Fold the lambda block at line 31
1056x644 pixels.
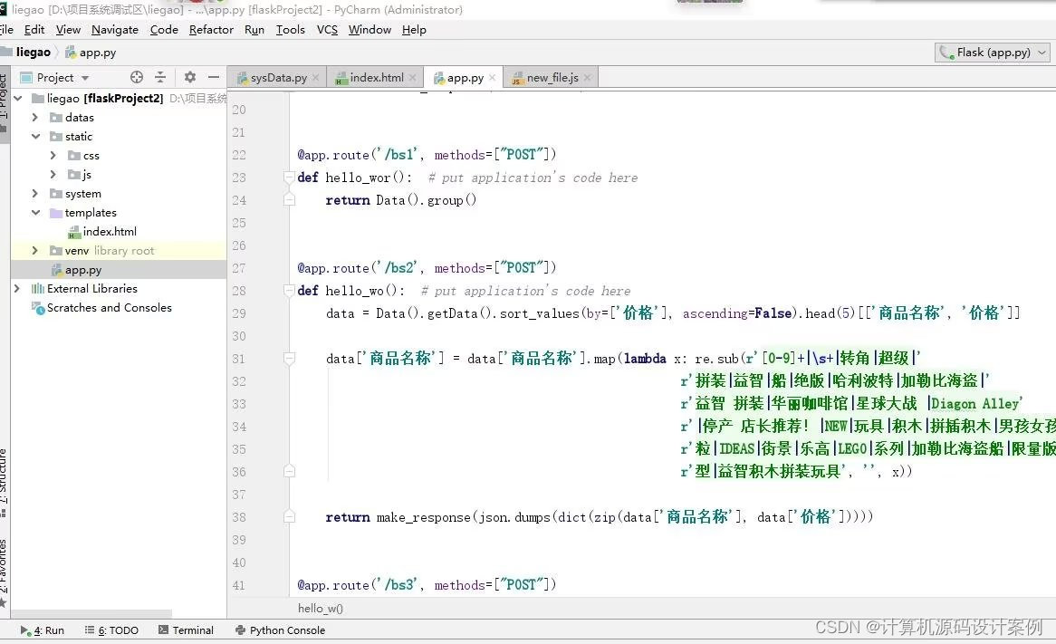click(289, 359)
